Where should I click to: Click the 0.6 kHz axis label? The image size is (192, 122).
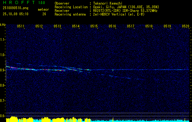tap(3, 116)
